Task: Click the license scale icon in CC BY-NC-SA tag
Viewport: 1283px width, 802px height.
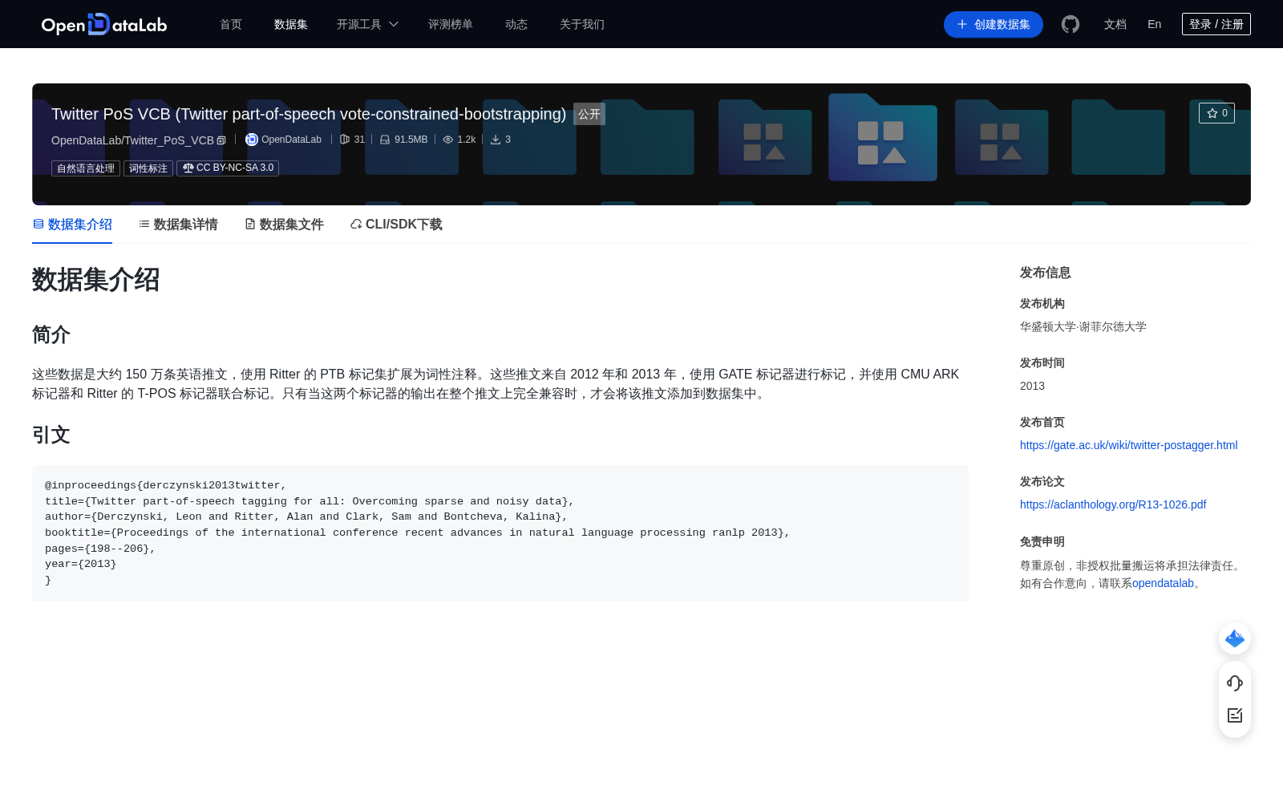Action: click(188, 168)
